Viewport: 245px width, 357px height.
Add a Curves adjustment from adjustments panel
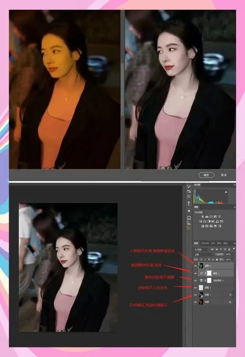pyautogui.click(x=211, y=217)
